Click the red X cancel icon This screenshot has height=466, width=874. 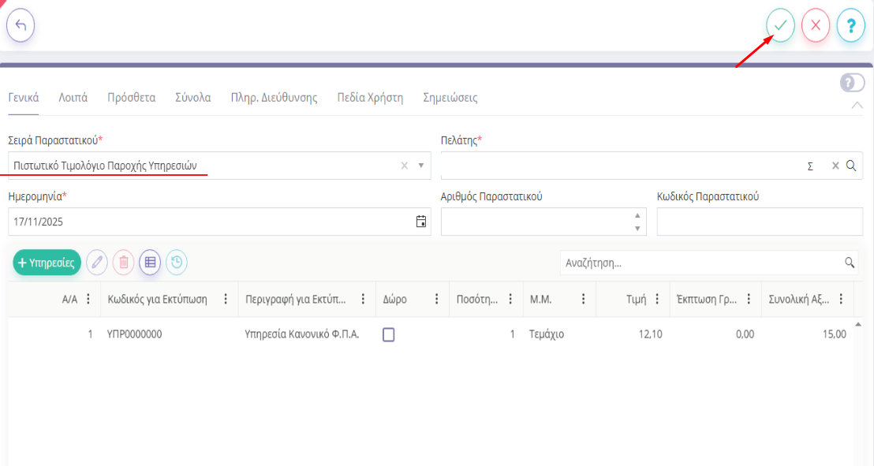click(816, 25)
